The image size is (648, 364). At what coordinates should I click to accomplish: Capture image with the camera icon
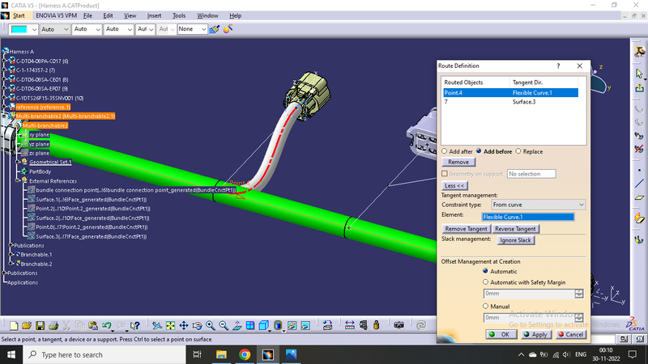click(x=399, y=326)
